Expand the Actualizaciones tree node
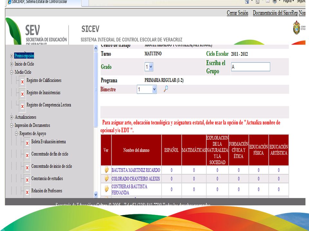 12,117
